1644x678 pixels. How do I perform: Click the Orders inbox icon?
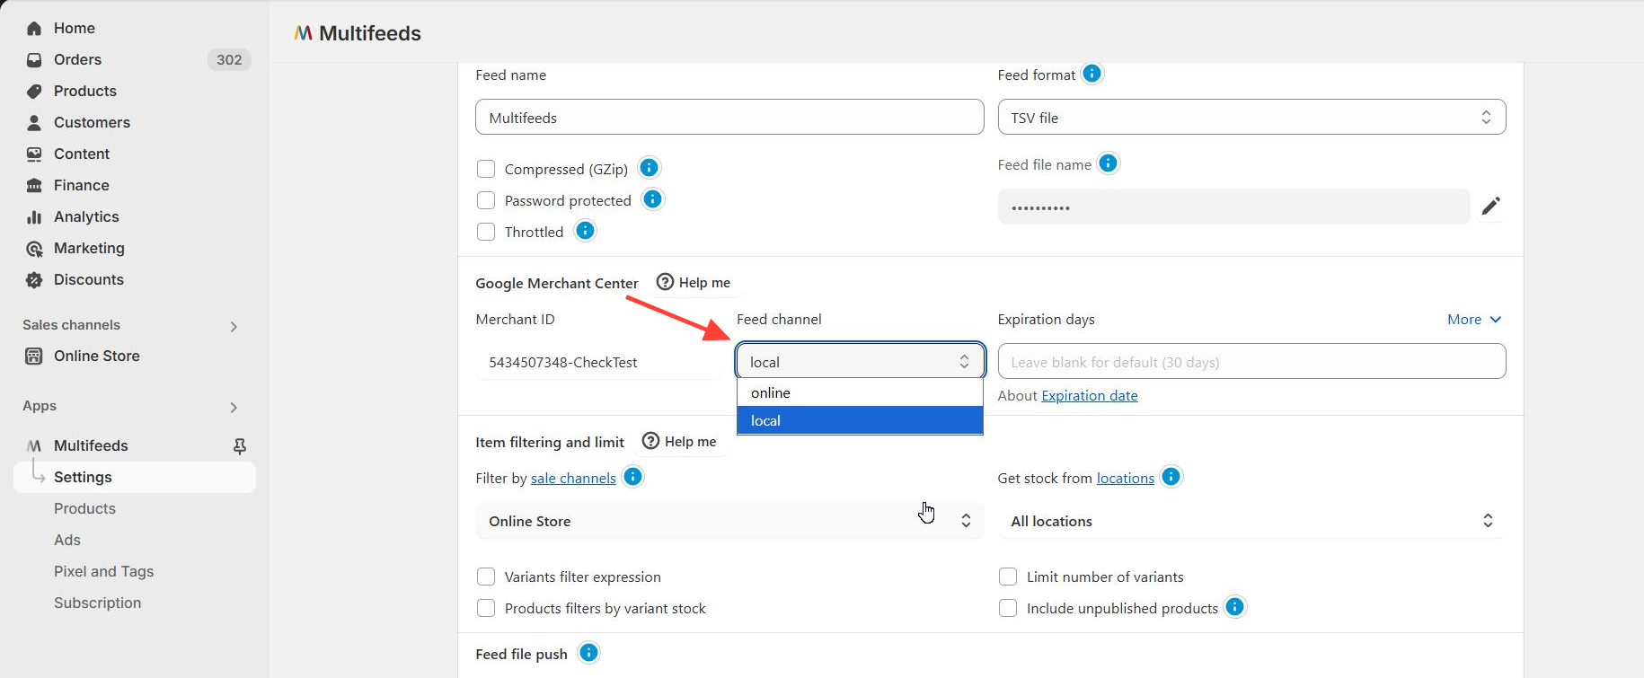point(34,60)
